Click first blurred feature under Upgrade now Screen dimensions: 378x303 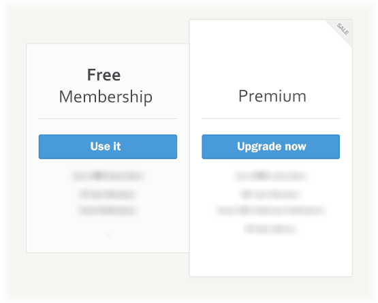(x=270, y=176)
